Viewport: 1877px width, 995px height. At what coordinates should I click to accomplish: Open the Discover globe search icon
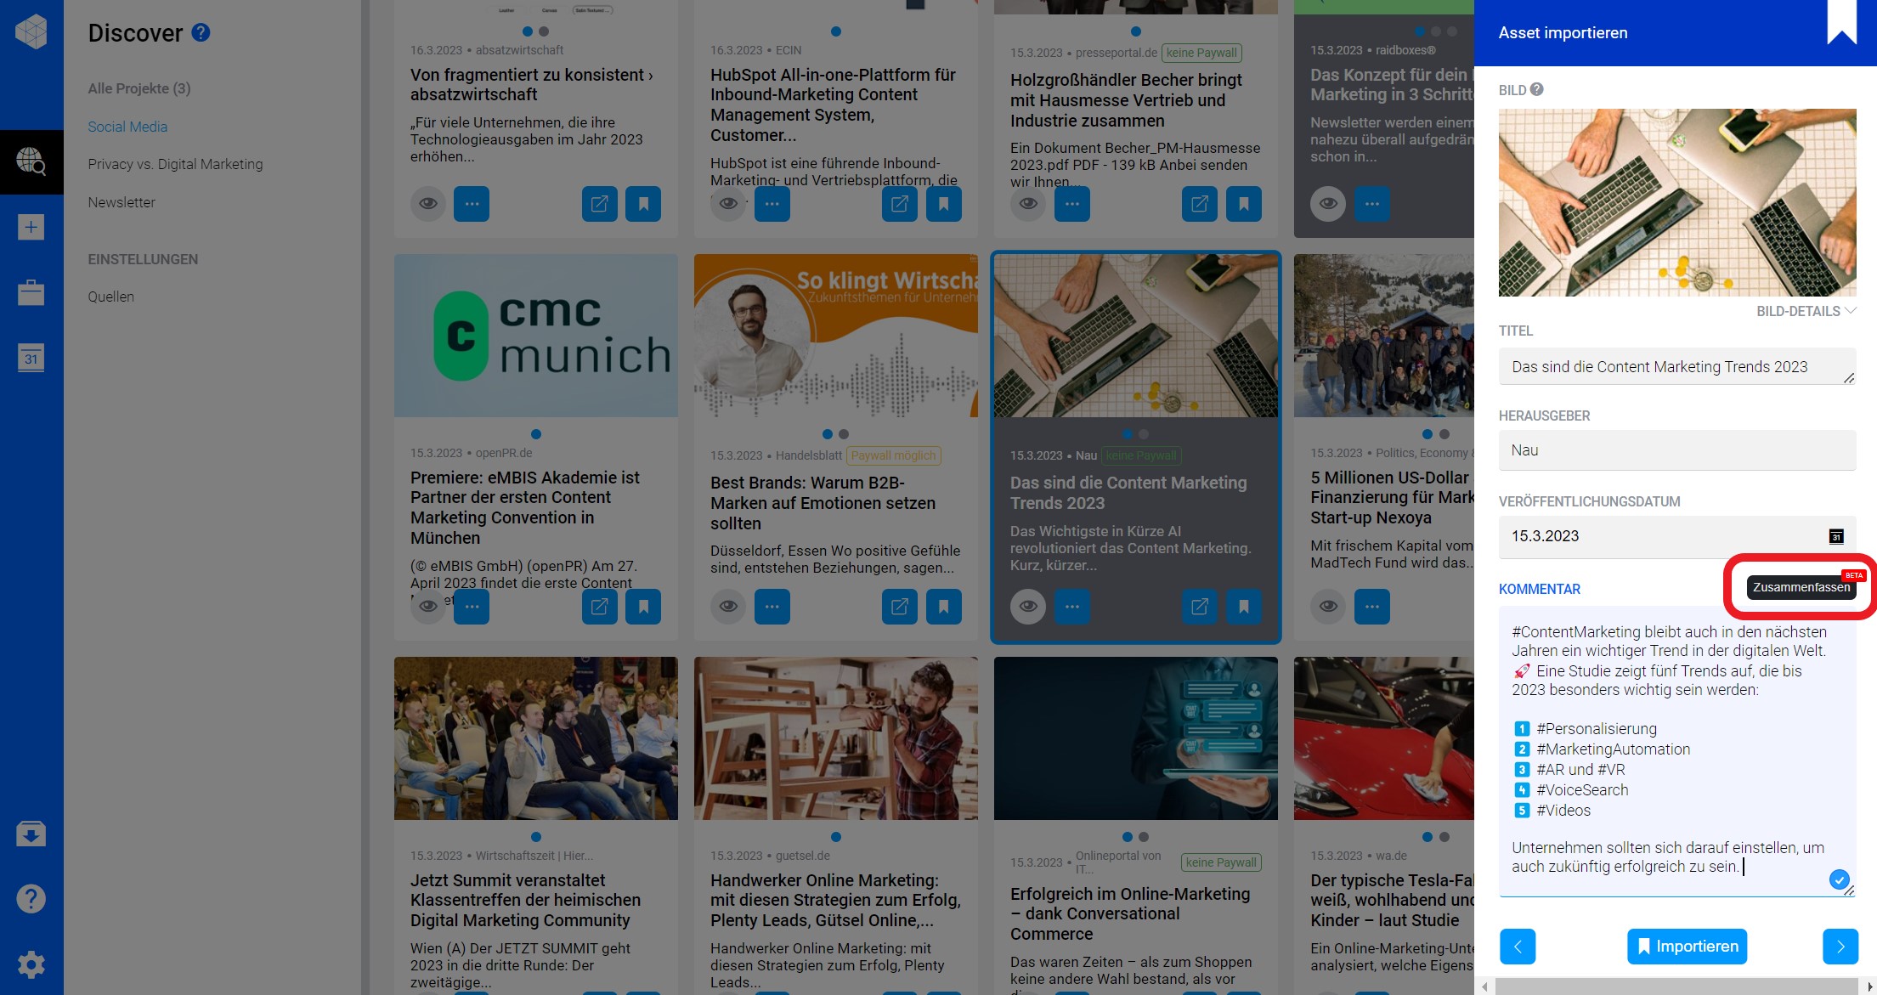click(31, 161)
